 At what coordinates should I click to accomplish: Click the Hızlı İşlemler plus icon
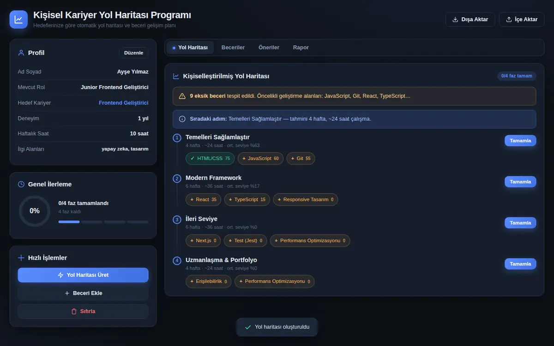click(21, 258)
